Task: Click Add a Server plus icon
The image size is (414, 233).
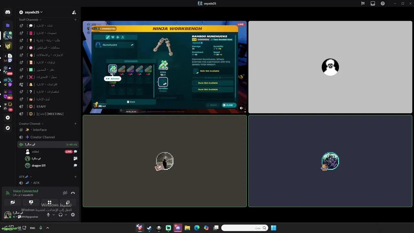Action: 8,117
